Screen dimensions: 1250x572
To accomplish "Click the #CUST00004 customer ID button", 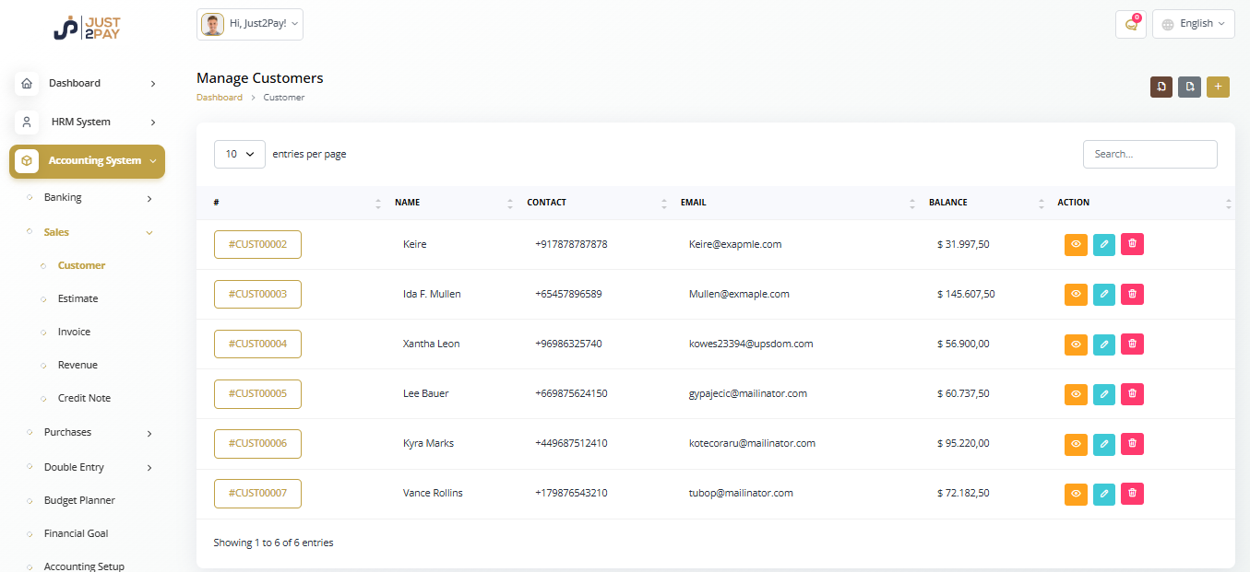I will (x=257, y=344).
